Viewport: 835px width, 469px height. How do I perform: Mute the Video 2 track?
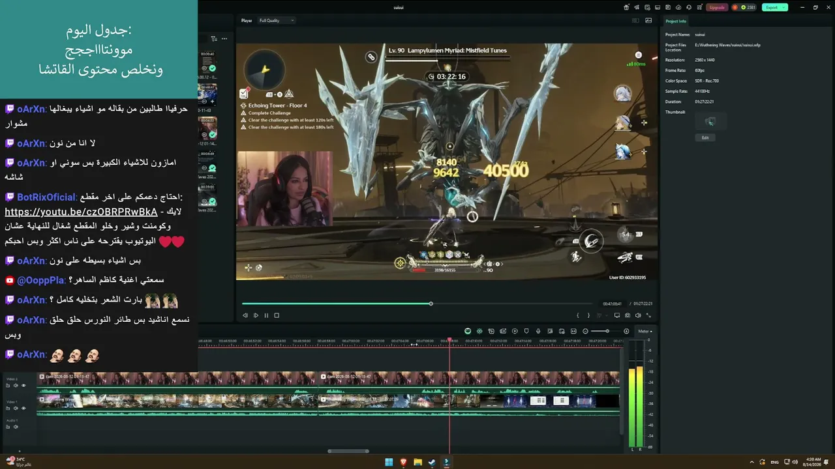click(16, 386)
